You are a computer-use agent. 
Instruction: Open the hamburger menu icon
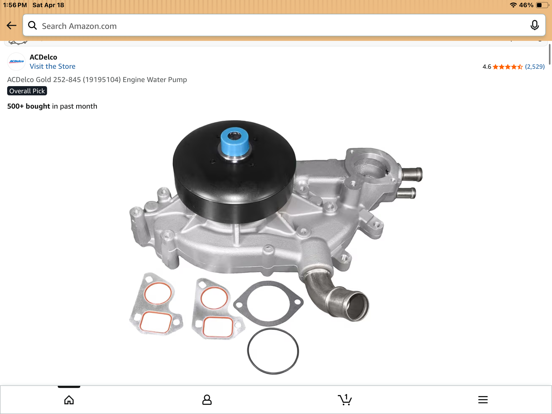pos(483,400)
